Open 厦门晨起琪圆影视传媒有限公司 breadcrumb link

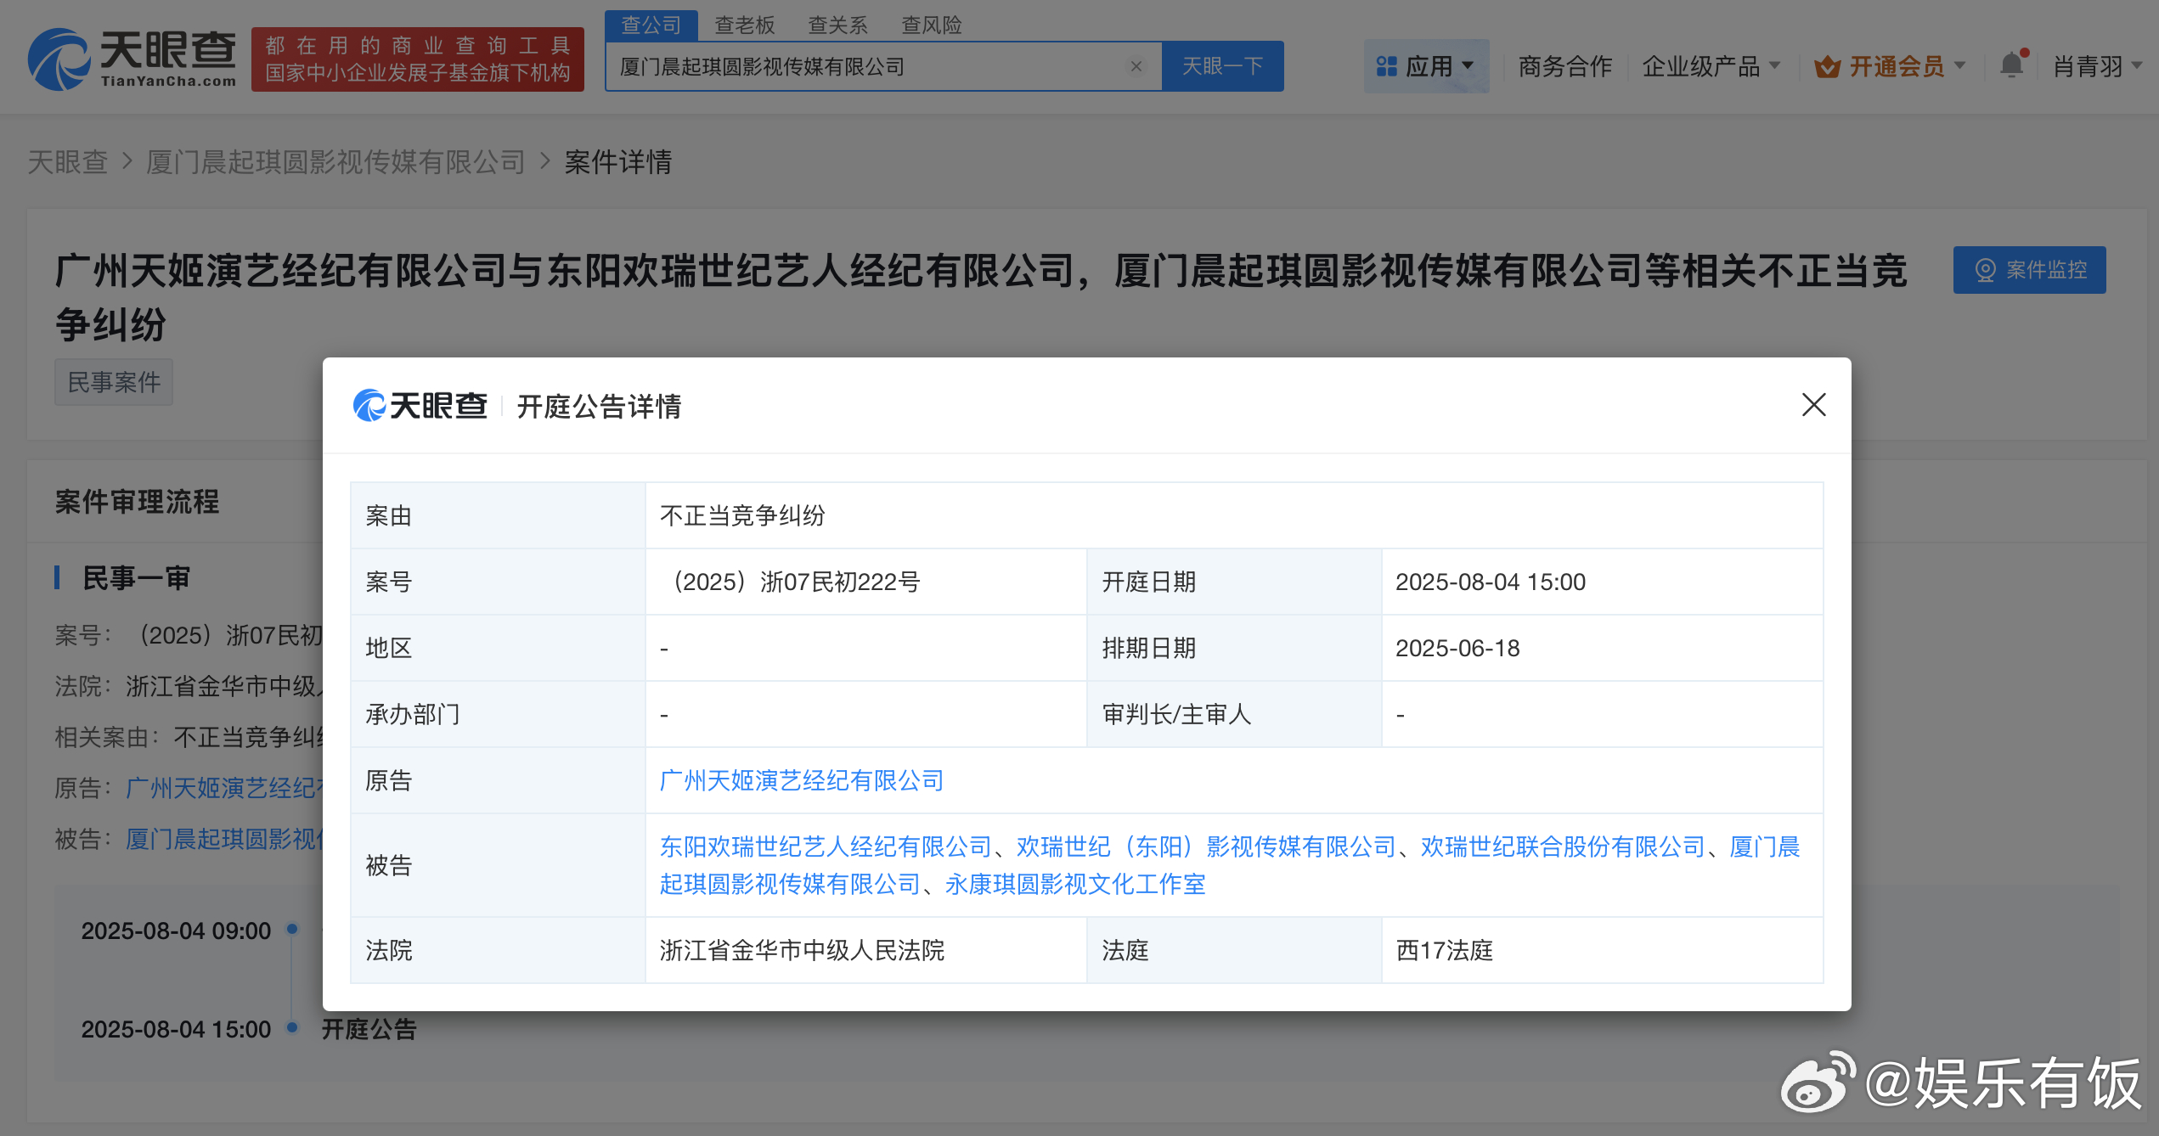[336, 161]
